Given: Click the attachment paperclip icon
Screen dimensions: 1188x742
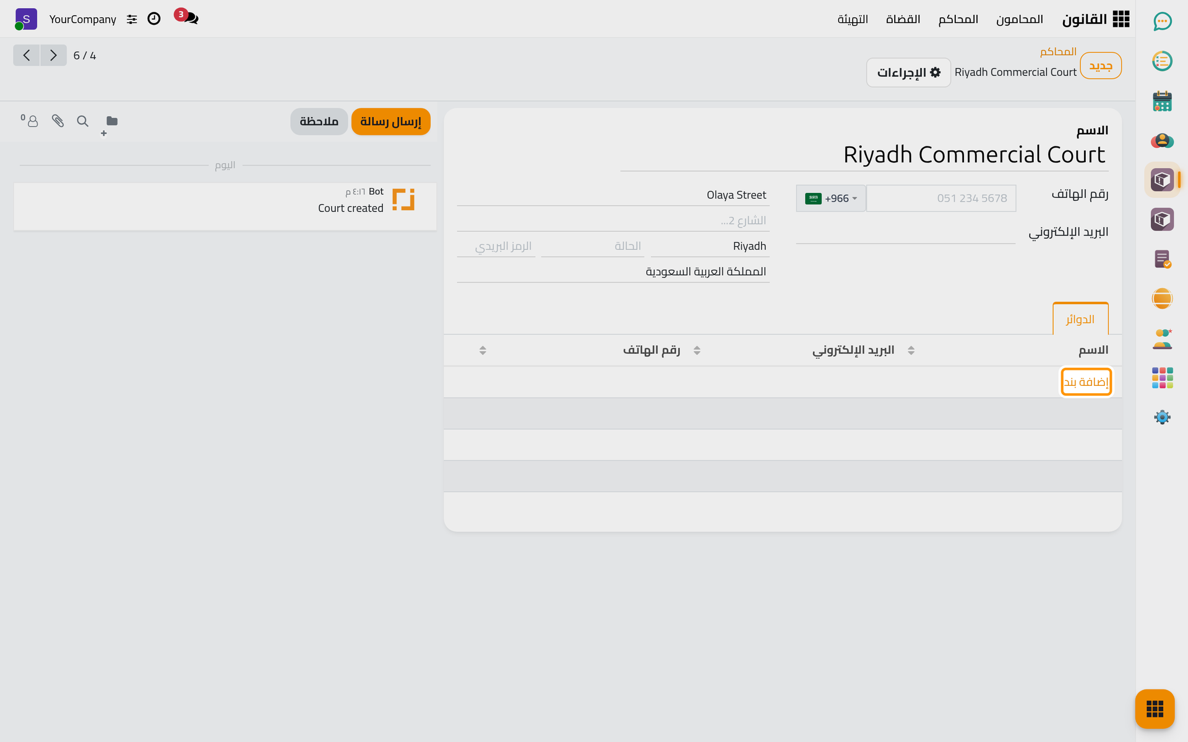Looking at the screenshot, I should tap(58, 121).
